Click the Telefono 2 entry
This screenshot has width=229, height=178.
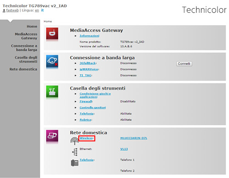click(x=127, y=171)
